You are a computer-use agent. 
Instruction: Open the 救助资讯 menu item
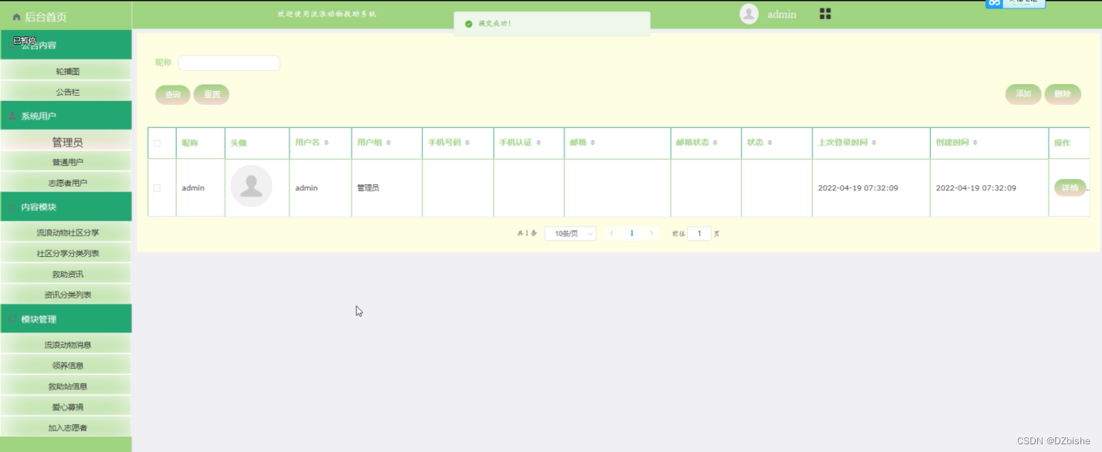point(66,274)
